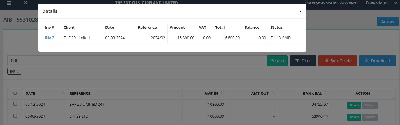Sort by the BANK BAL column arrows
The height and width of the screenshot is (125, 400).
[x=326, y=93]
